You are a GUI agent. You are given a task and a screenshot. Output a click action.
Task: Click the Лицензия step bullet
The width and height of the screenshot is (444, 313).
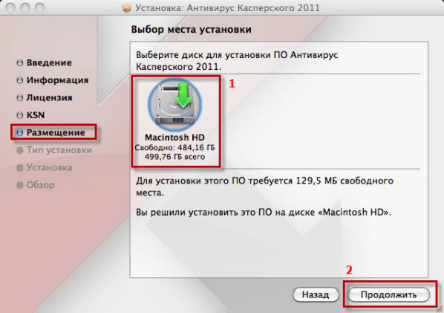coord(19,98)
